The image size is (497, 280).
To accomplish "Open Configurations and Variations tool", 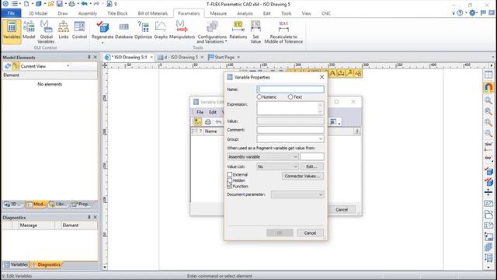I will click(x=212, y=32).
